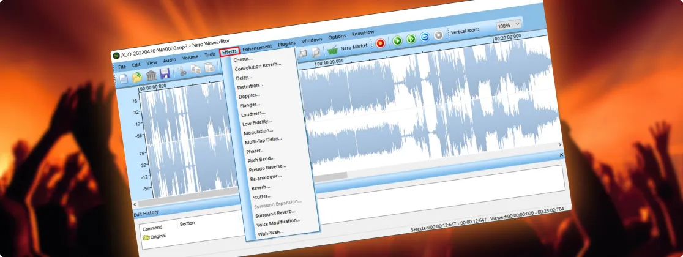Click the Copy toolbar icon
Screen dimensions: 683x257
tap(196, 69)
